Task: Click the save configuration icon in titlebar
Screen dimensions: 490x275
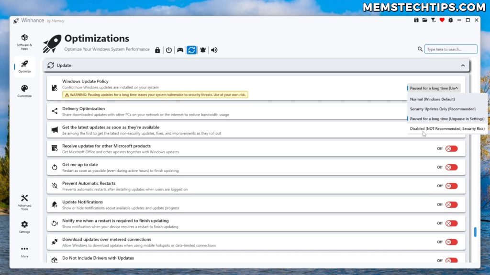Action: 416,20
